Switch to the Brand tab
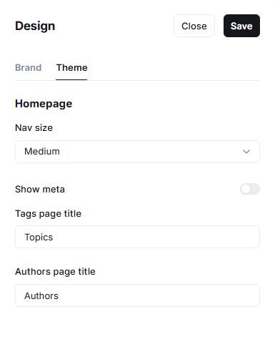This screenshot has width=280, height=352. tap(29, 68)
